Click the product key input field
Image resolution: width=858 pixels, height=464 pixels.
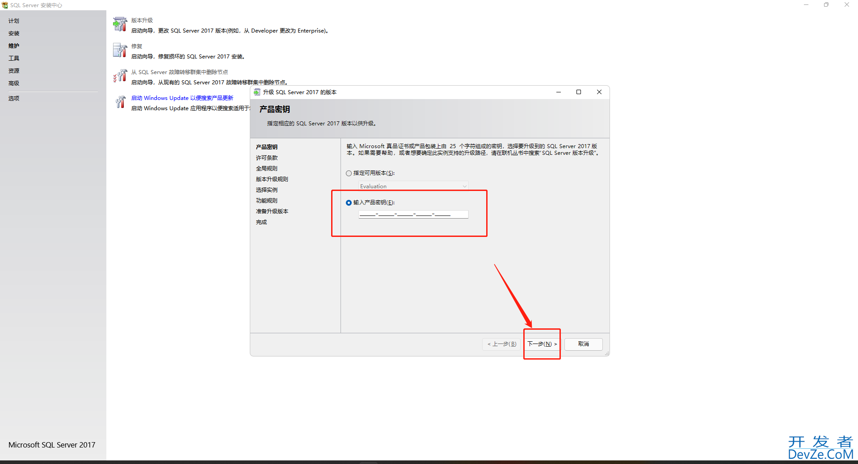pos(413,214)
